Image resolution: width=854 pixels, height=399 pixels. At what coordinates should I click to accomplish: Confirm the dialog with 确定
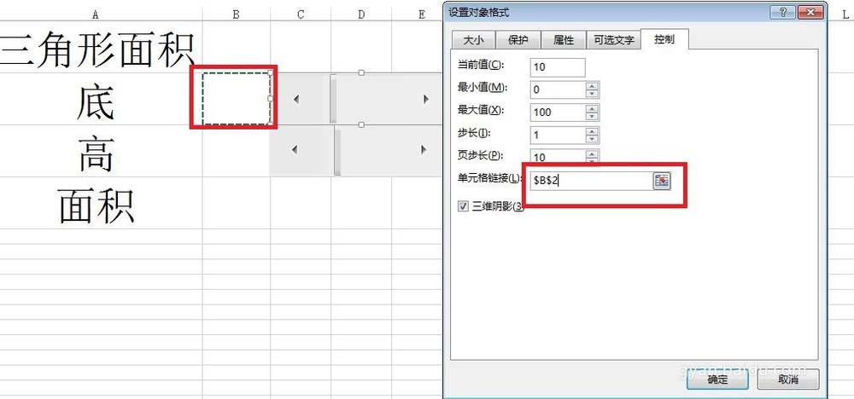click(x=717, y=379)
